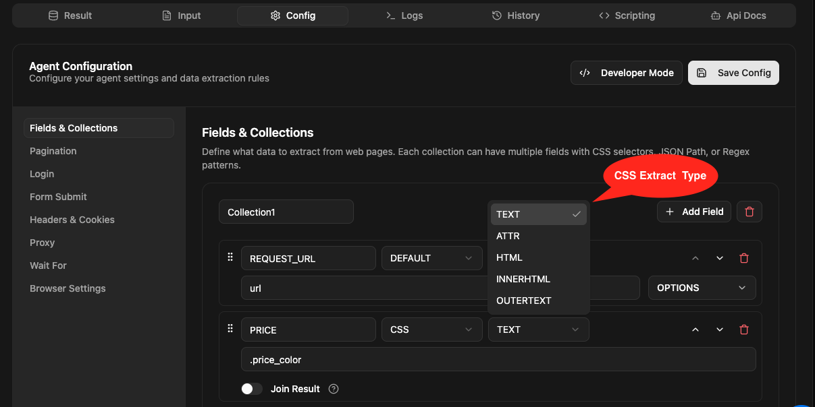Move the PRICE field up
The height and width of the screenshot is (407, 815).
[x=695, y=330]
